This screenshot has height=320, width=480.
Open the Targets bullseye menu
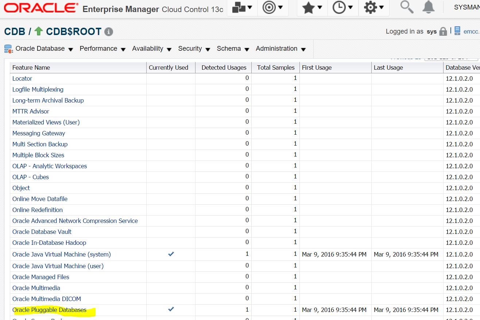pyautogui.click(x=273, y=8)
